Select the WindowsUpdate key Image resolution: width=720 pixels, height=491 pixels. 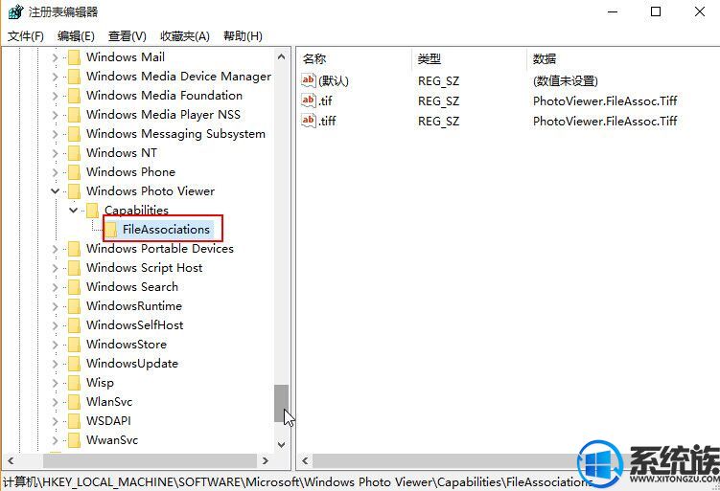(132, 364)
